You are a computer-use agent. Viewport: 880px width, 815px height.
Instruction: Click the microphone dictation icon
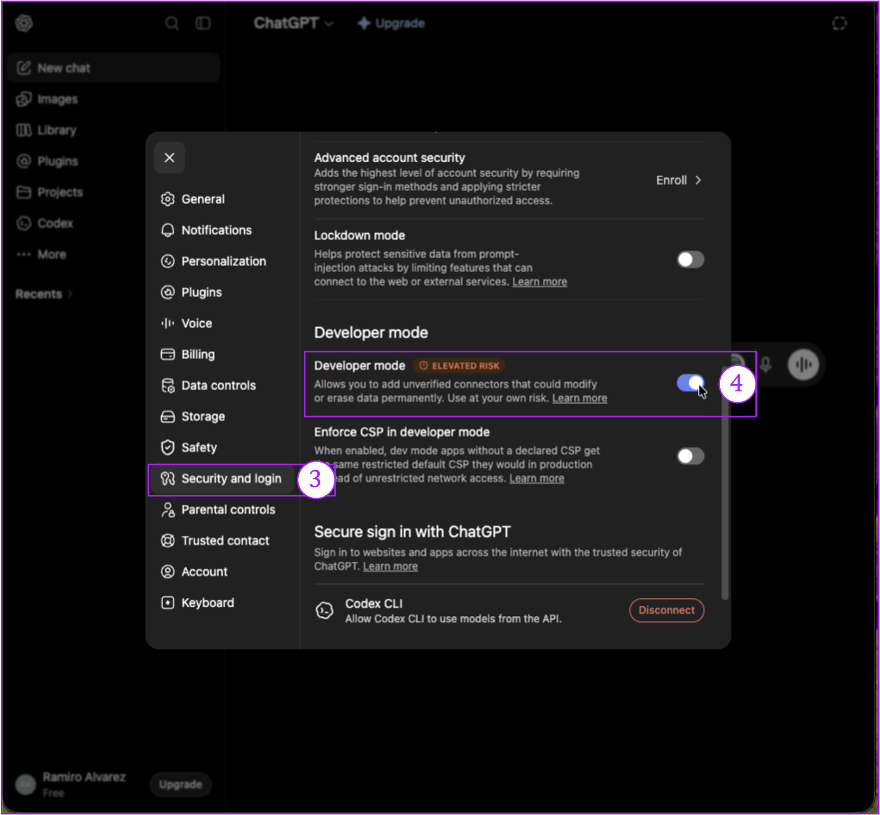pyautogui.click(x=765, y=364)
